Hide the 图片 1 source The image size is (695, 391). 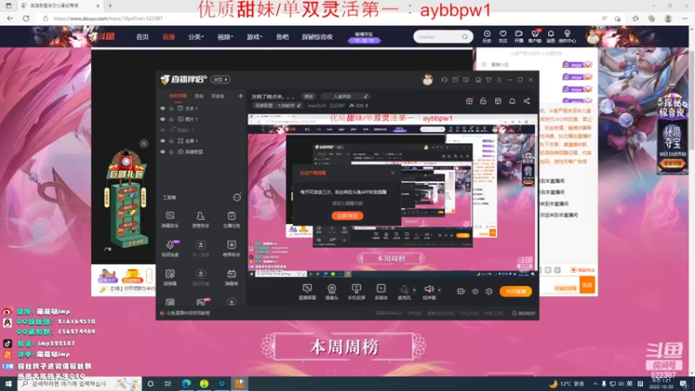(162, 119)
